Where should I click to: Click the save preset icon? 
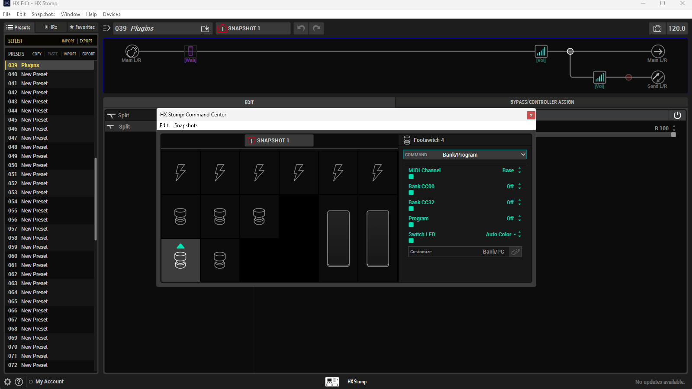(x=205, y=29)
